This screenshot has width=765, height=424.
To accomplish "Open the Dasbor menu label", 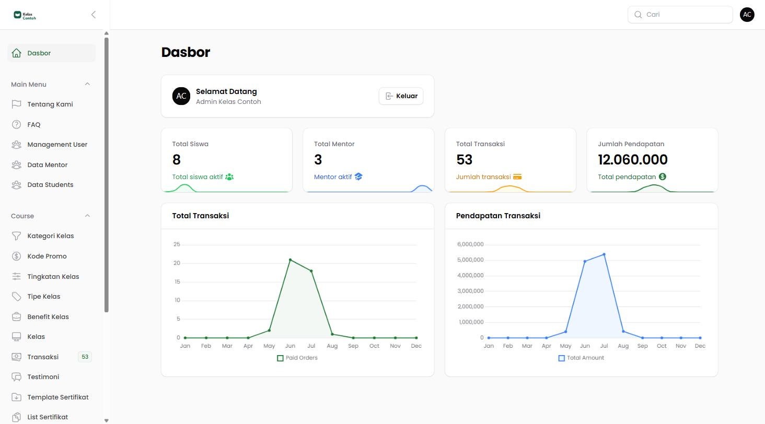I will pyautogui.click(x=39, y=53).
